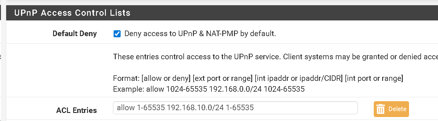The image size is (438, 121).
Task: Click the empty end of ACL Entries field
Action: pyautogui.click(x=306, y=108)
